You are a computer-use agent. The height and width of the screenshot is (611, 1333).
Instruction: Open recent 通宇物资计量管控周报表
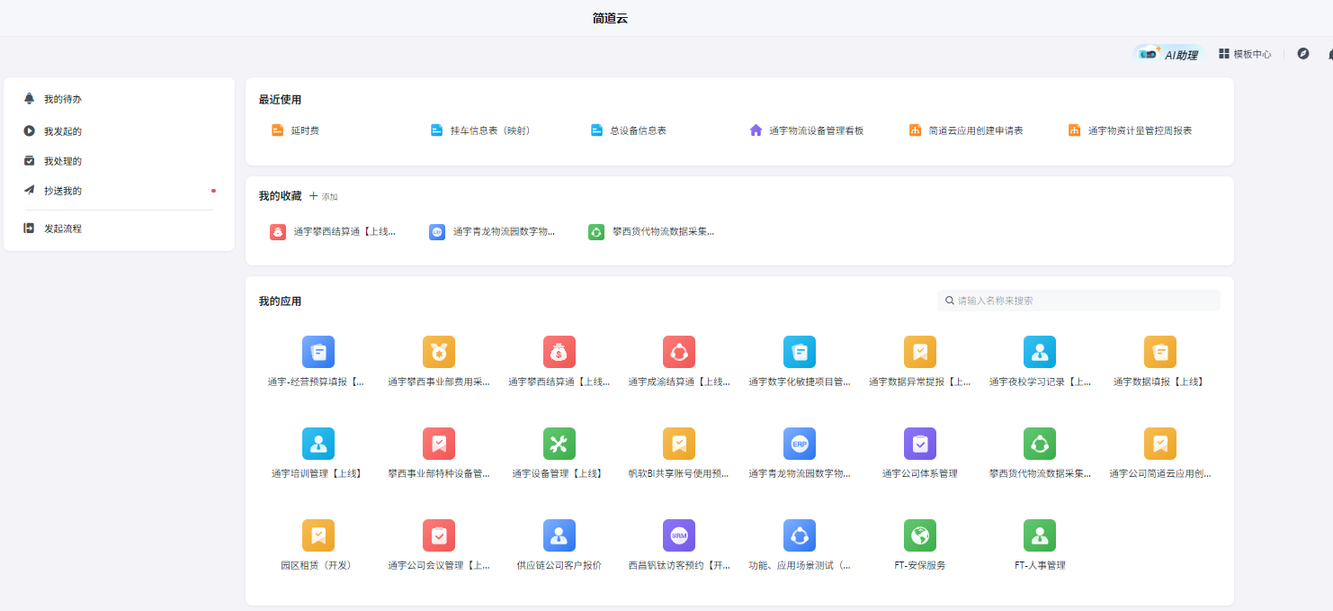(1131, 130)
